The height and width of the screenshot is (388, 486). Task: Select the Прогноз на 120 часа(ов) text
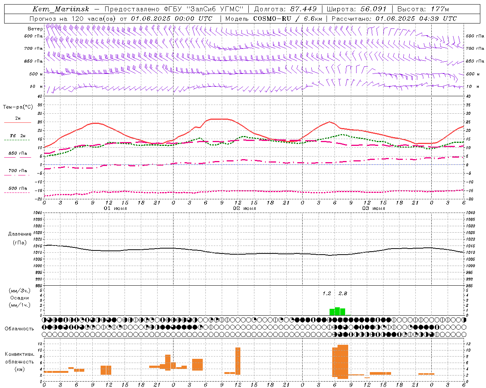click(x=73, y=19)
